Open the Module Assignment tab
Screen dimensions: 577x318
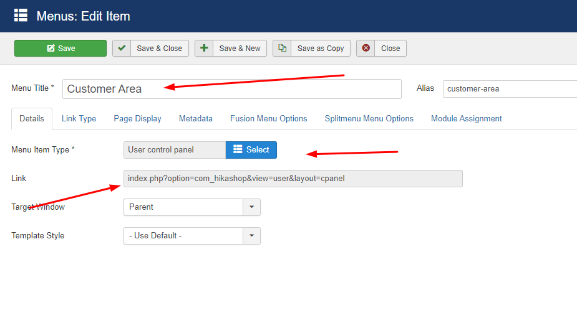click(466, 119)
